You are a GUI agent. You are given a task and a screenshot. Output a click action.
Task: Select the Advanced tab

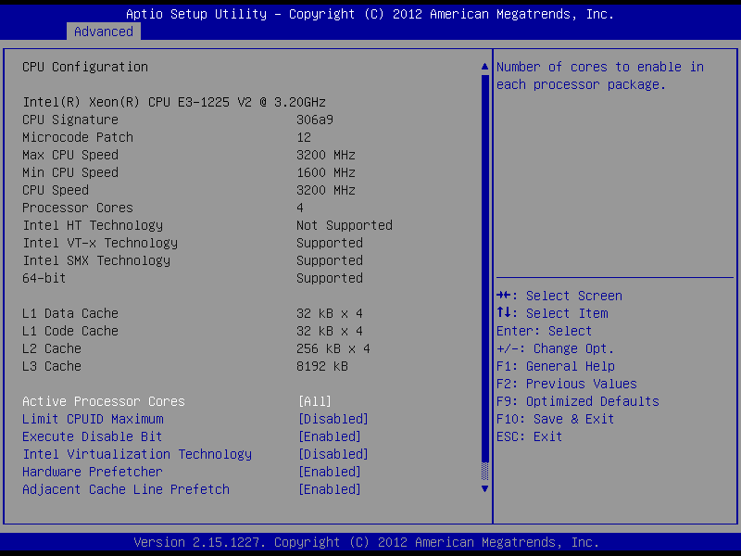pyautogui.click(x=104, y=32)
